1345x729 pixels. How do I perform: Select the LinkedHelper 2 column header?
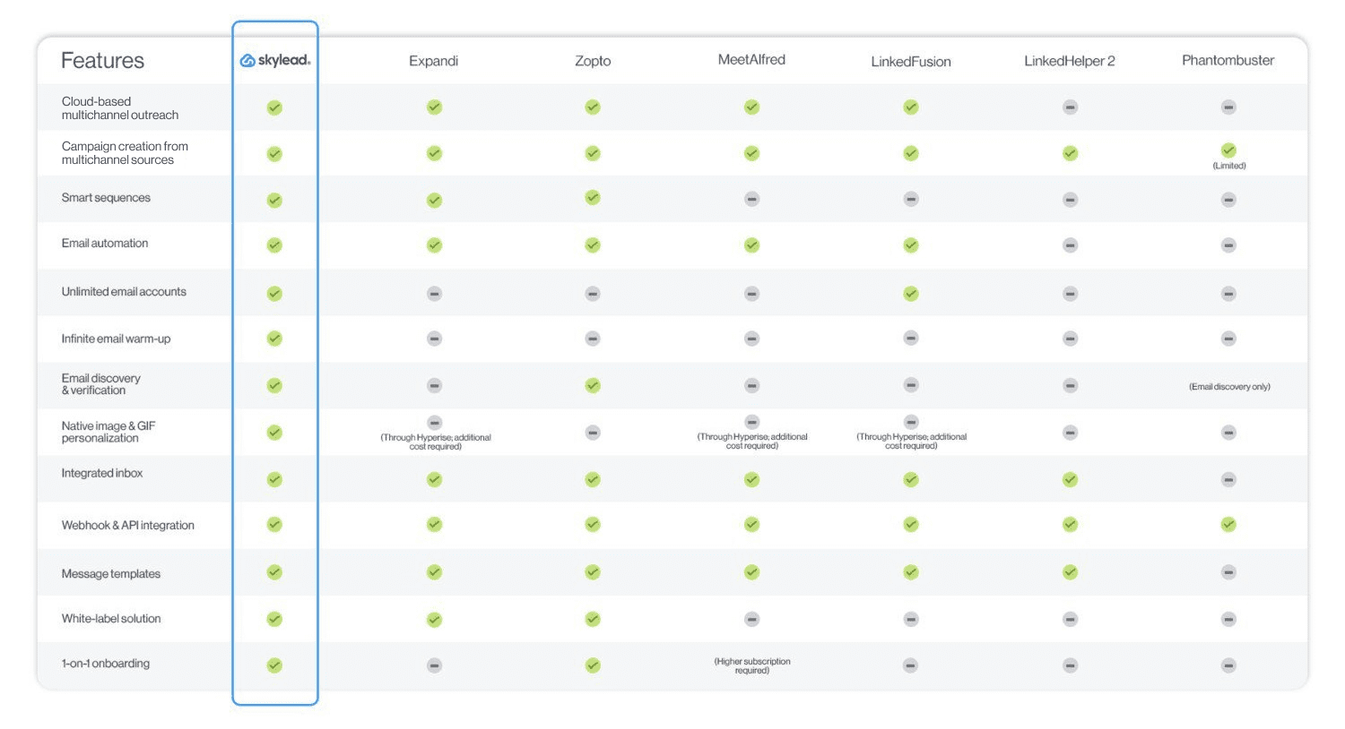pyautogui.click(x=1070, y=61)
